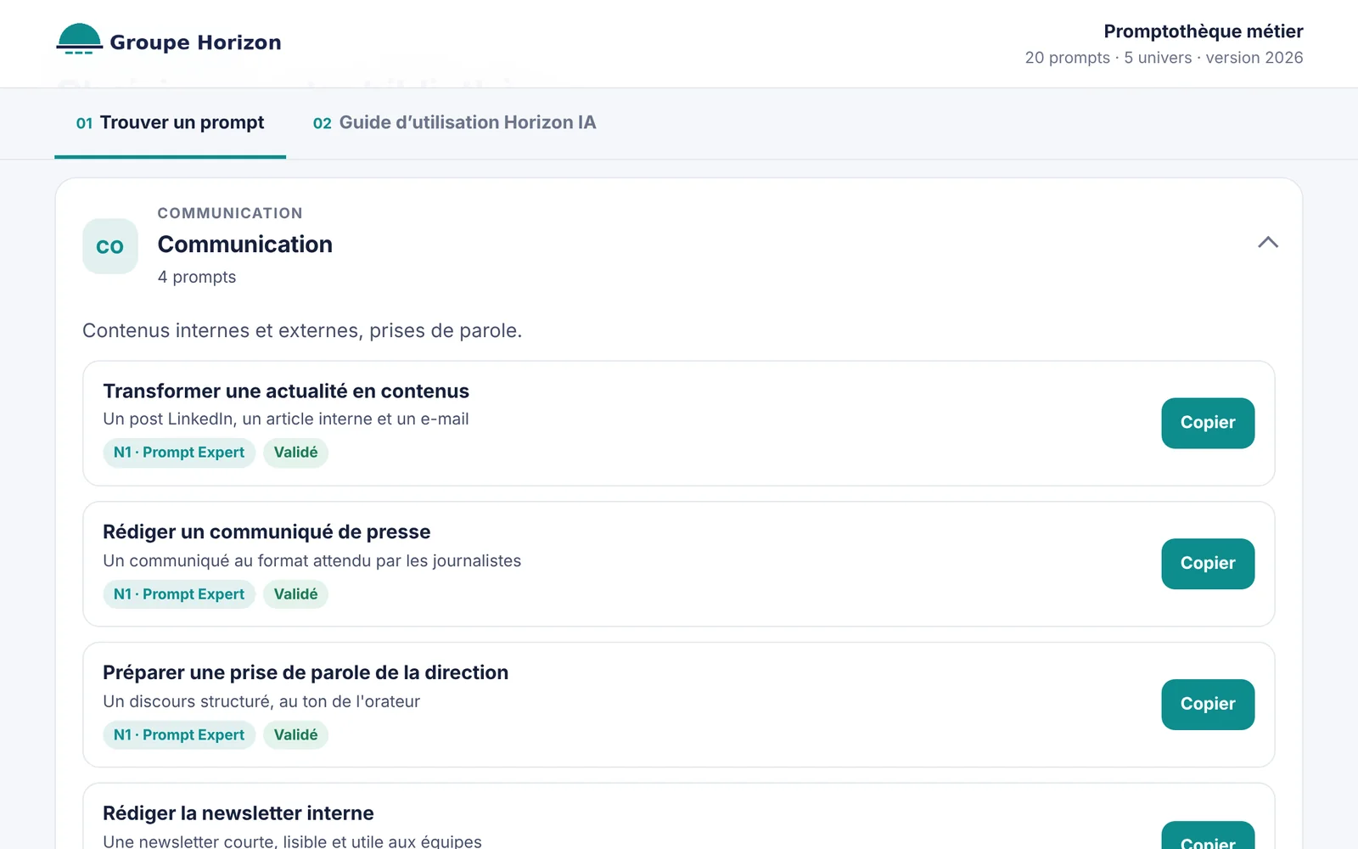Click the Groupe Horizon sun logo icon
Image resolution: width=1358 pixels, height=849 pixels.
(x=79, y=40)
